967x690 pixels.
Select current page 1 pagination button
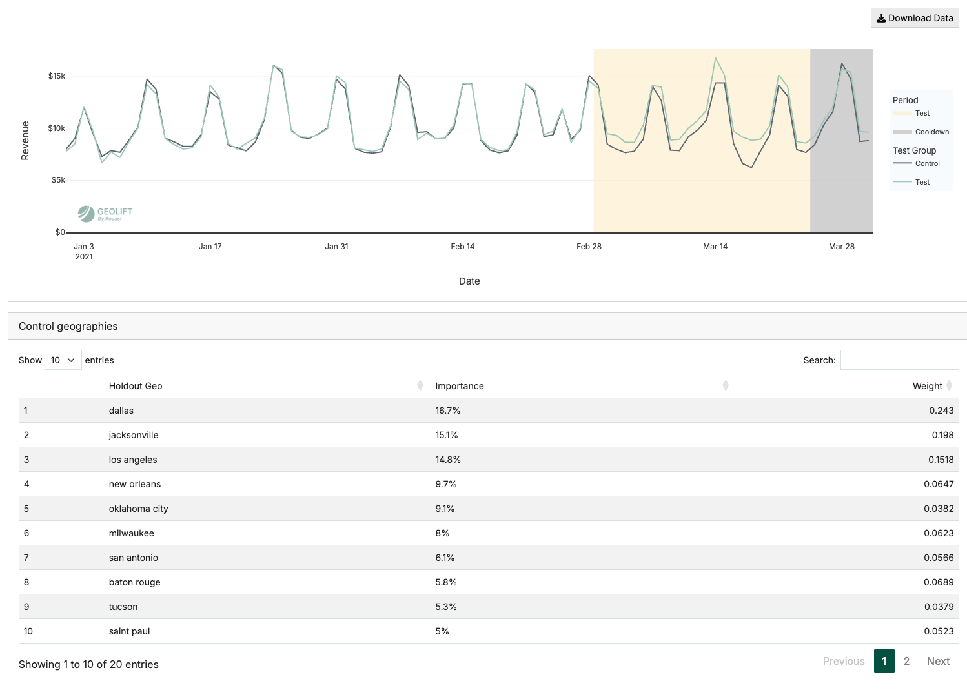pyautogui.click(x=884, y=661)
